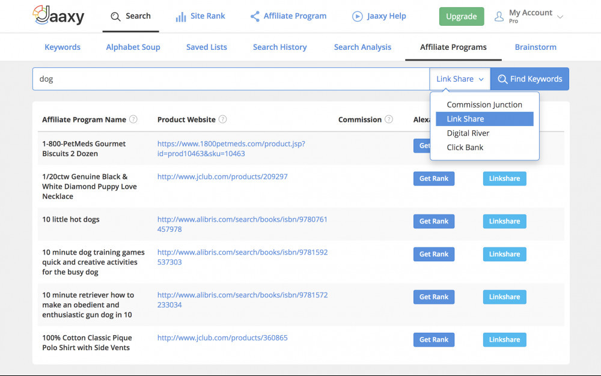Open Jaaxy Help in the top navigation
This screenshot has height=376, width=601.
point(379,16)
